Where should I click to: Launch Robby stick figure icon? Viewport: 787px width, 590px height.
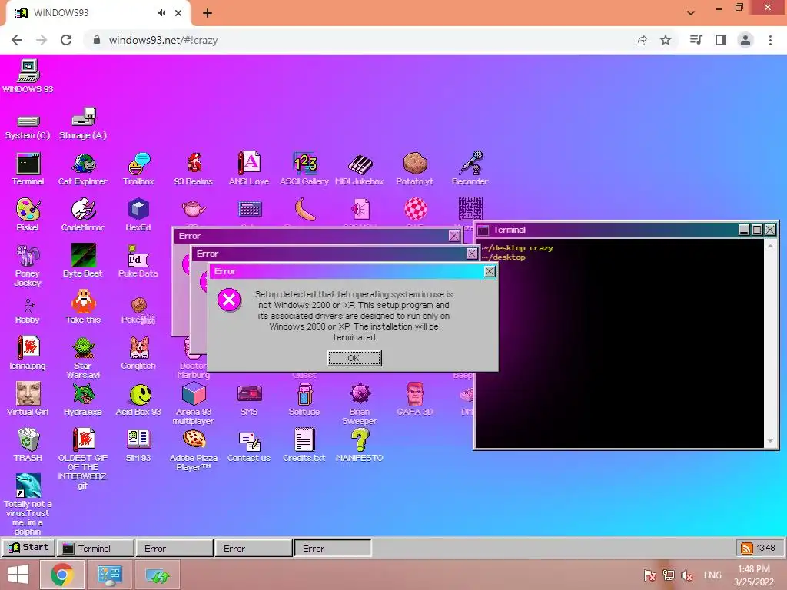click(28, 311)
